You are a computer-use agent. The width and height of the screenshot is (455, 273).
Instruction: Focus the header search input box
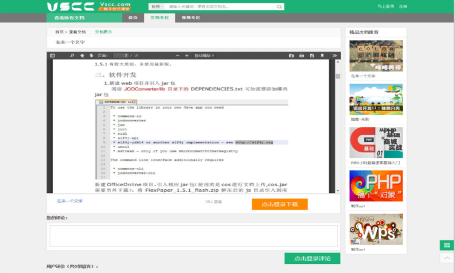[x=221, y=7]
